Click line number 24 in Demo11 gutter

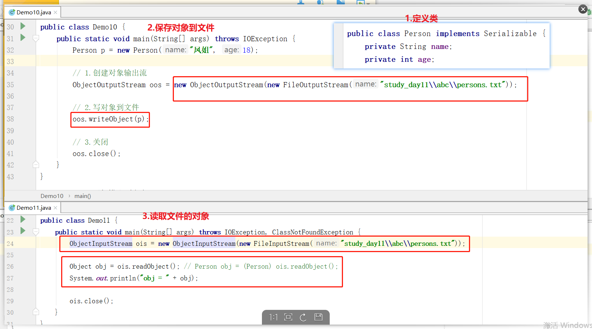click(10, 244)
